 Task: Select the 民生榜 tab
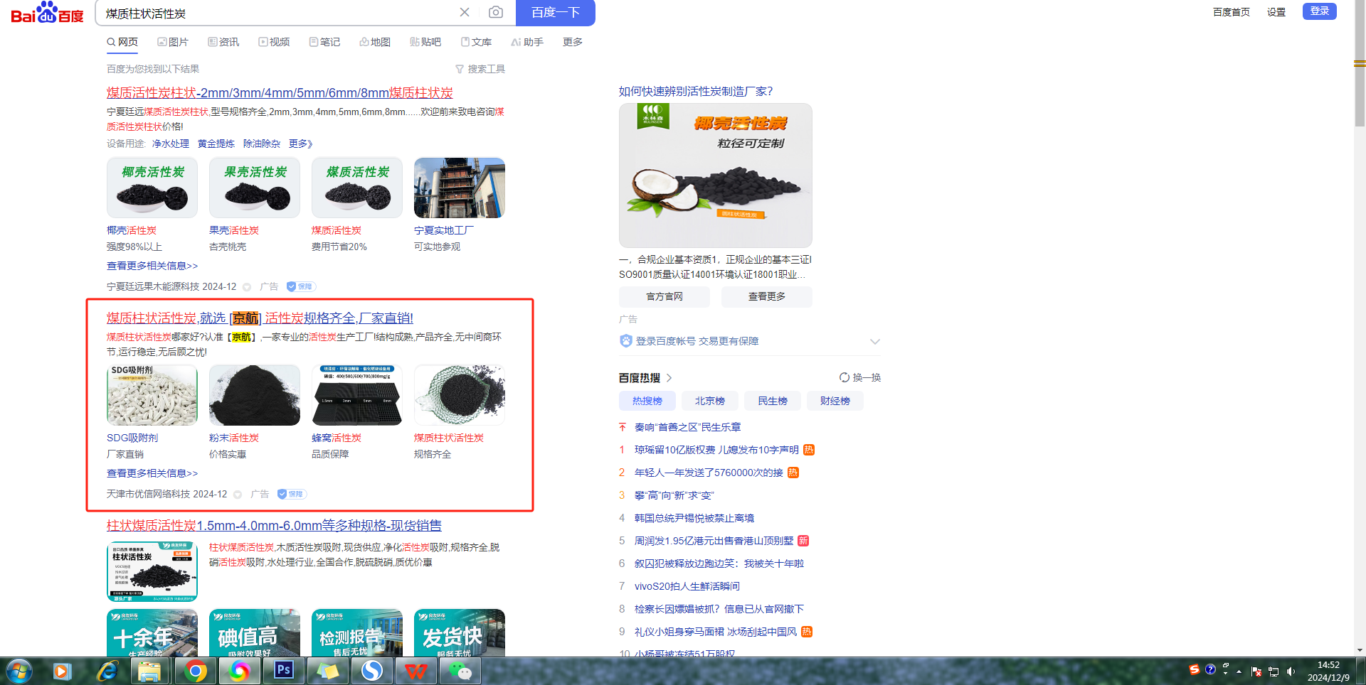coord(773,401)
